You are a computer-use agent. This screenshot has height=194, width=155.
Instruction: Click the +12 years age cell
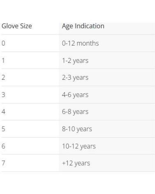pyautogui.click(x=76, y=164)
